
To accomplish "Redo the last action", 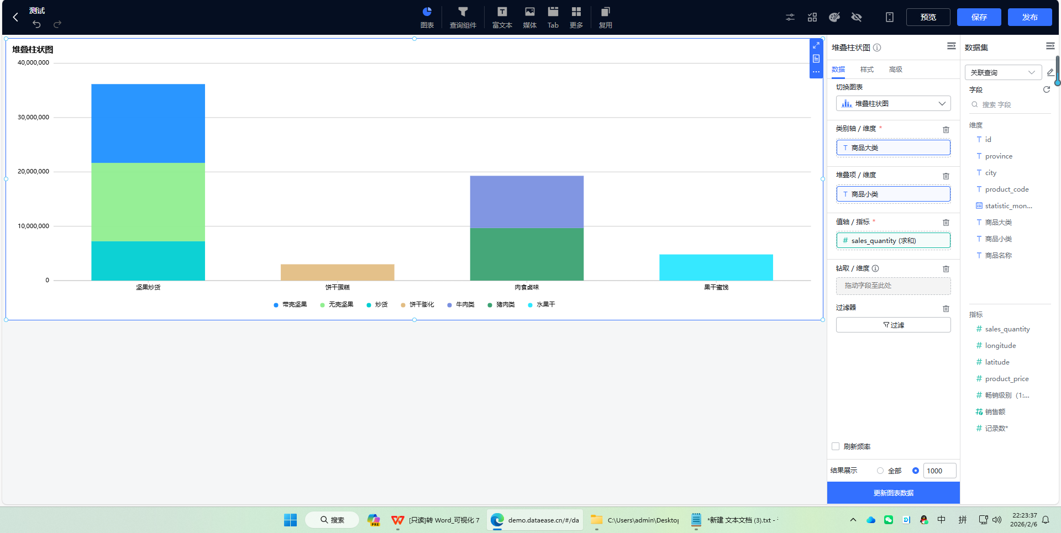I will tap(57, 24).
